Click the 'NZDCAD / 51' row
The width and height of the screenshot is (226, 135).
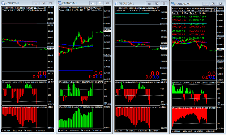click(197, 31)
